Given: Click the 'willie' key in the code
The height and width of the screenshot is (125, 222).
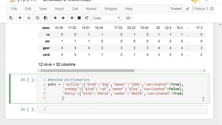Looking at the screenshot, I should [73, 84].
